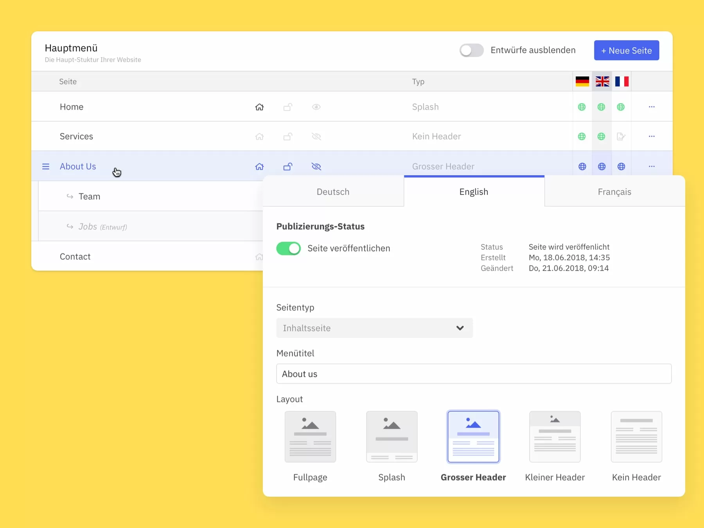
Task: Click Services French draft edit icon
Action: point(621,136)
